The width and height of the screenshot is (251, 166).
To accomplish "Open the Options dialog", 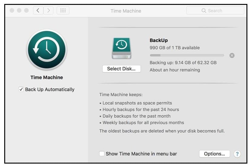I will click(214, 154).
